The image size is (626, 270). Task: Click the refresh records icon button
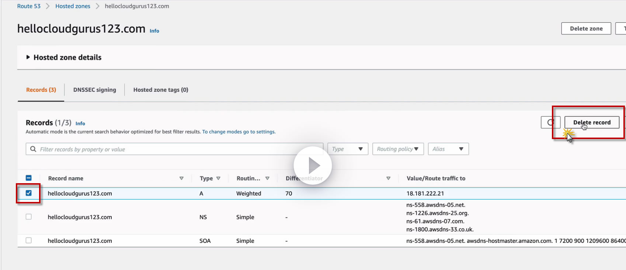[550, 122]
